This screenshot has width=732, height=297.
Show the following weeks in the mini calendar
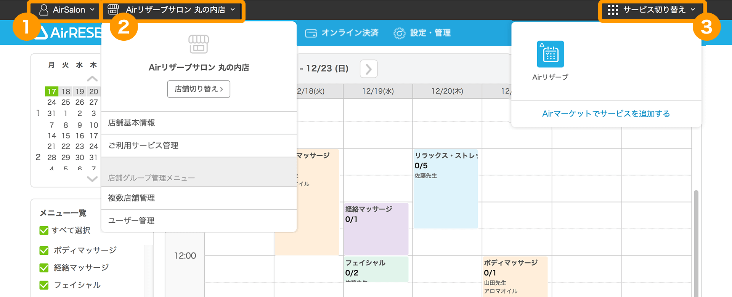[92, 179]
